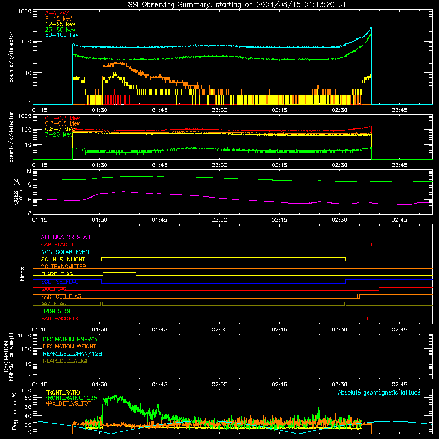Image resolution: width=439 pixels, height=439 pixels.
Task: Click the M class label on GOES axis
Action: point(29,171)
